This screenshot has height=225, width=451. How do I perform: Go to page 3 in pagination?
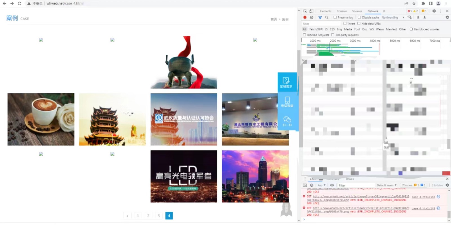159,216
